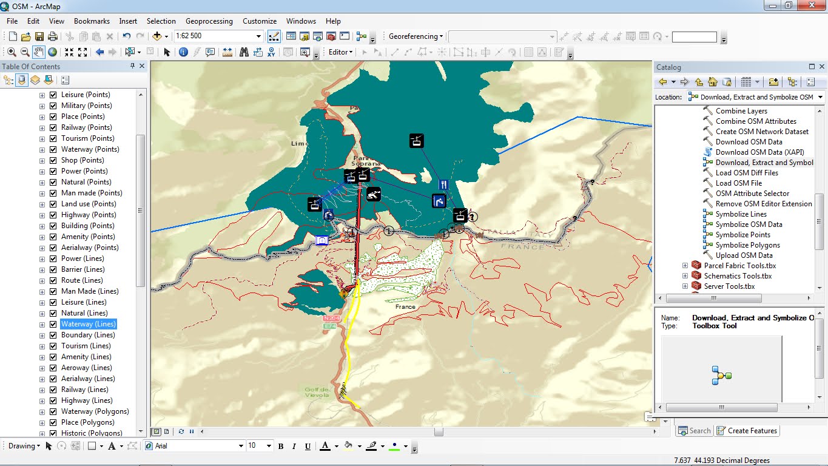Image resolution: width=828 pixels, height=466 pixels.
Task: Open the Bookmarks menu
Action: [x=92, y=21]
